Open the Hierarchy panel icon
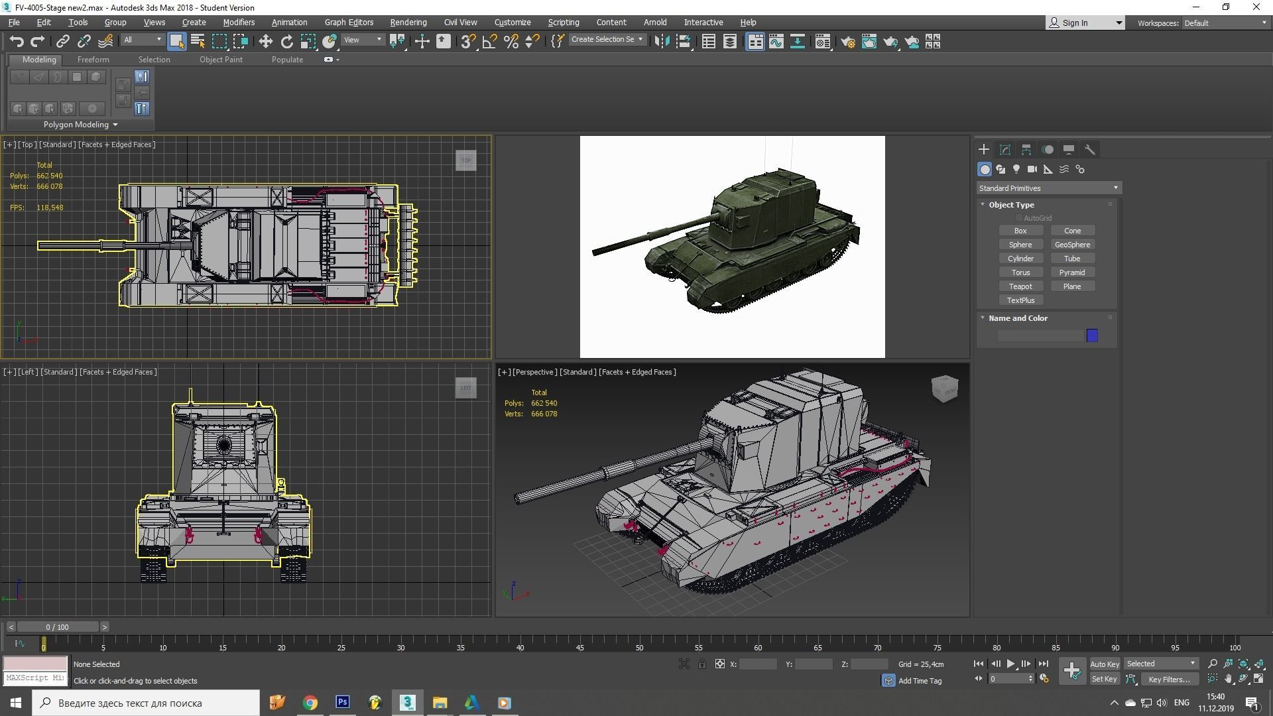This screenshot has width=1273, height=716. (x=1026, y=150)
